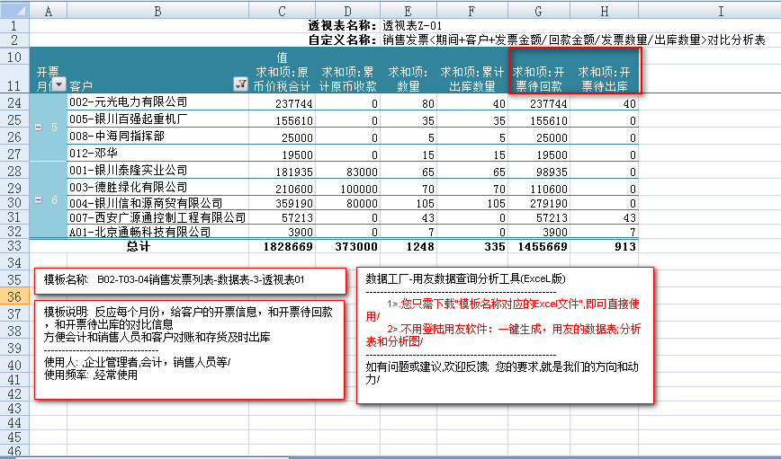Select column C header

tap(282, 10)
